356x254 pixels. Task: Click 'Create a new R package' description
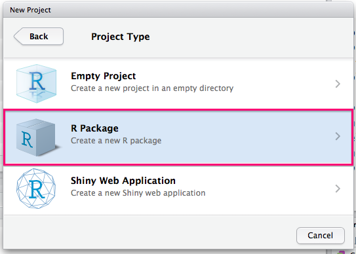point(116,141)
